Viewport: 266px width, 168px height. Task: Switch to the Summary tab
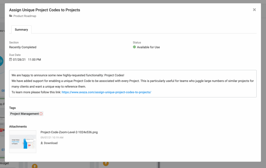tap(21, 30)
